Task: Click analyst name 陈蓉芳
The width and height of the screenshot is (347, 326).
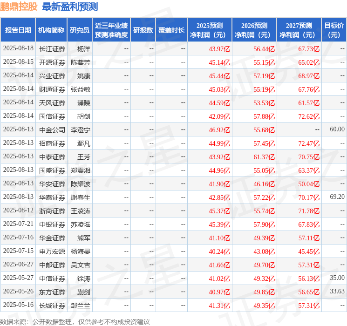Action: [x=81, y=62]
